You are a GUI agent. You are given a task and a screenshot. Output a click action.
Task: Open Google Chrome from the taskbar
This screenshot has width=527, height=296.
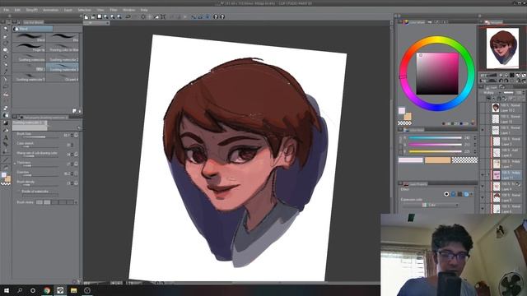[47, 290]
